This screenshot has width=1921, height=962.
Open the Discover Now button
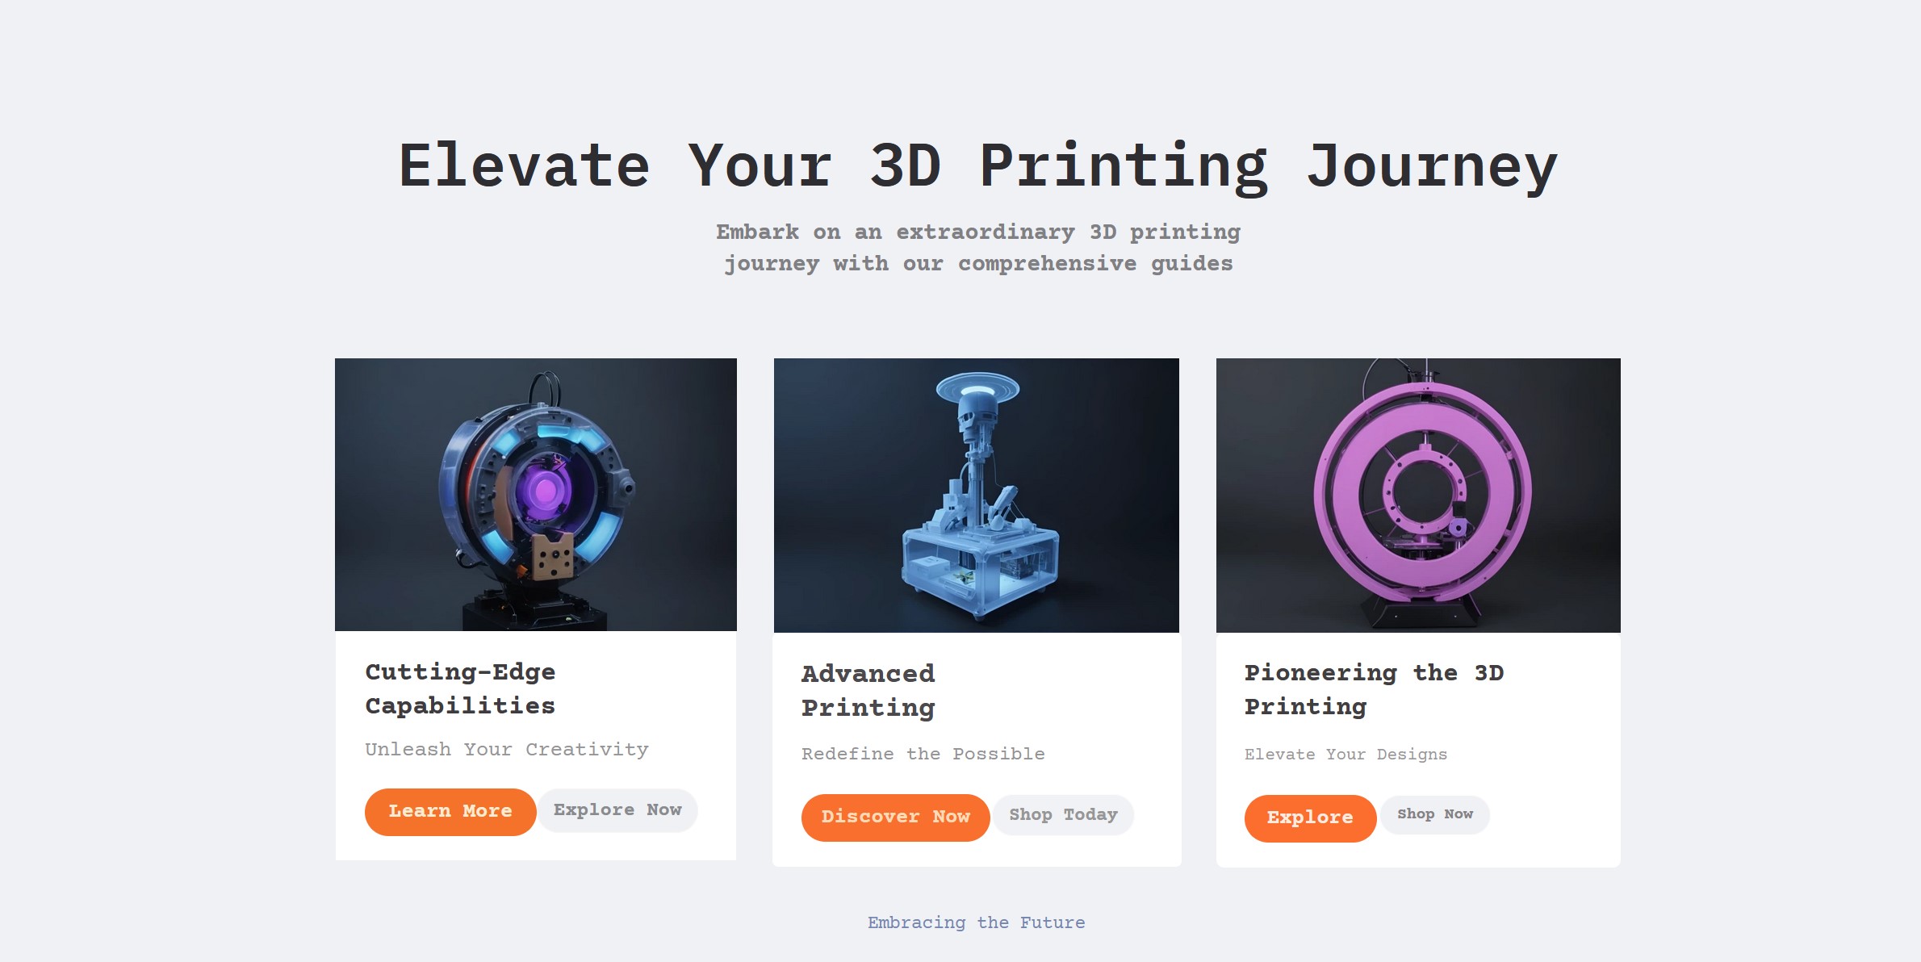pos(895,817)
